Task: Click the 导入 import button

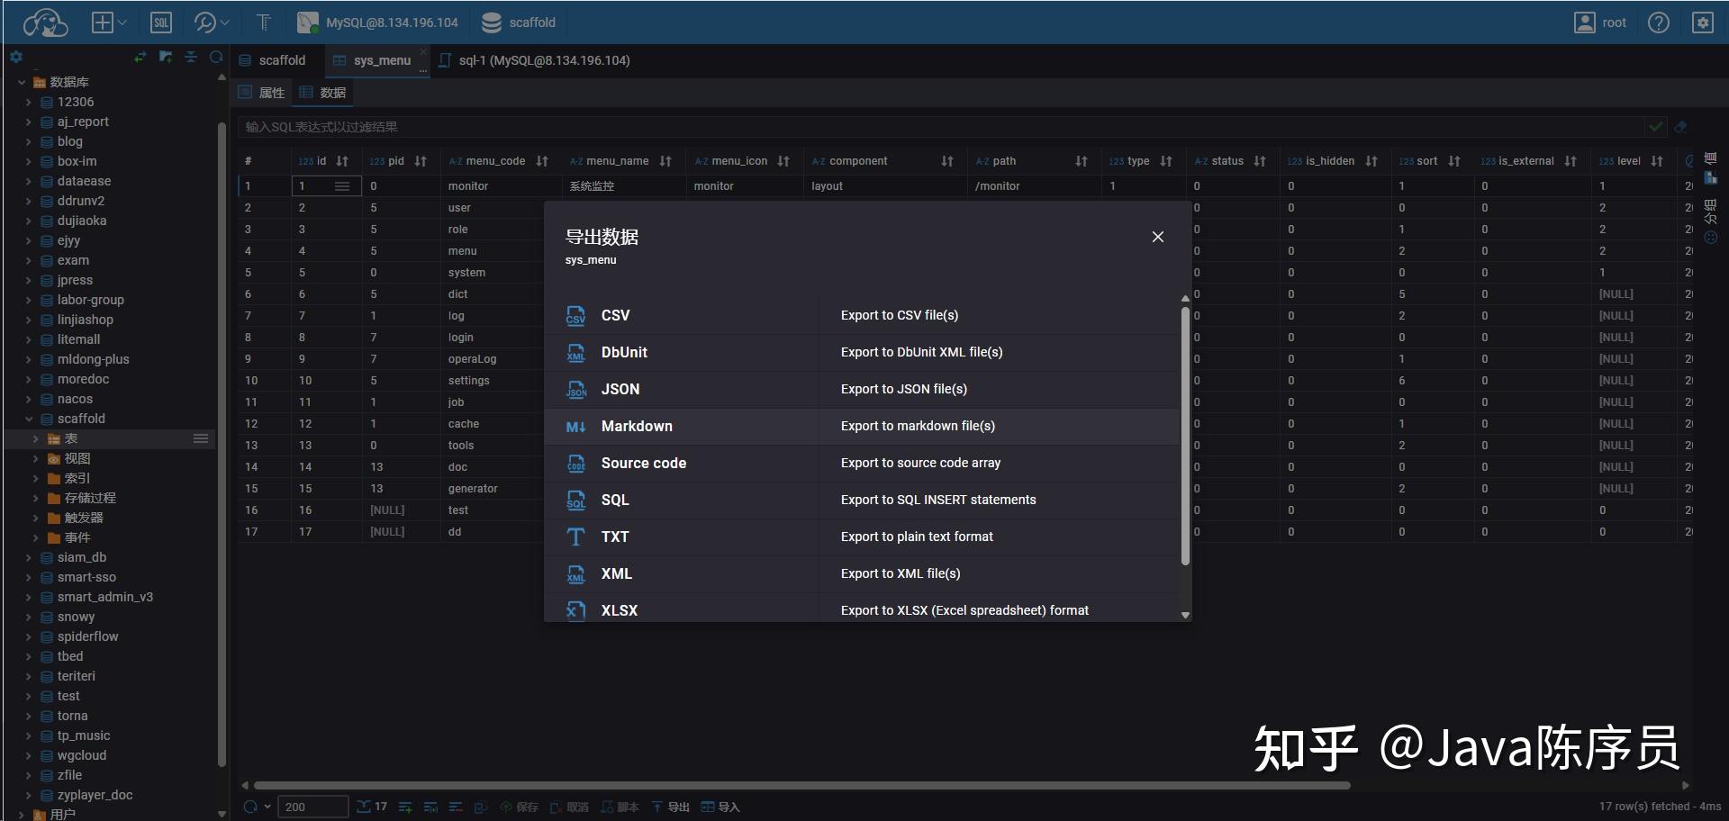Action: (720, 807)
